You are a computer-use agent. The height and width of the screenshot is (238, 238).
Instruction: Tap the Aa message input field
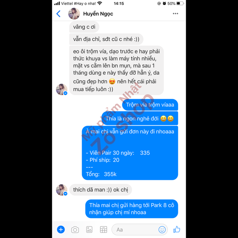pos(140,230)
